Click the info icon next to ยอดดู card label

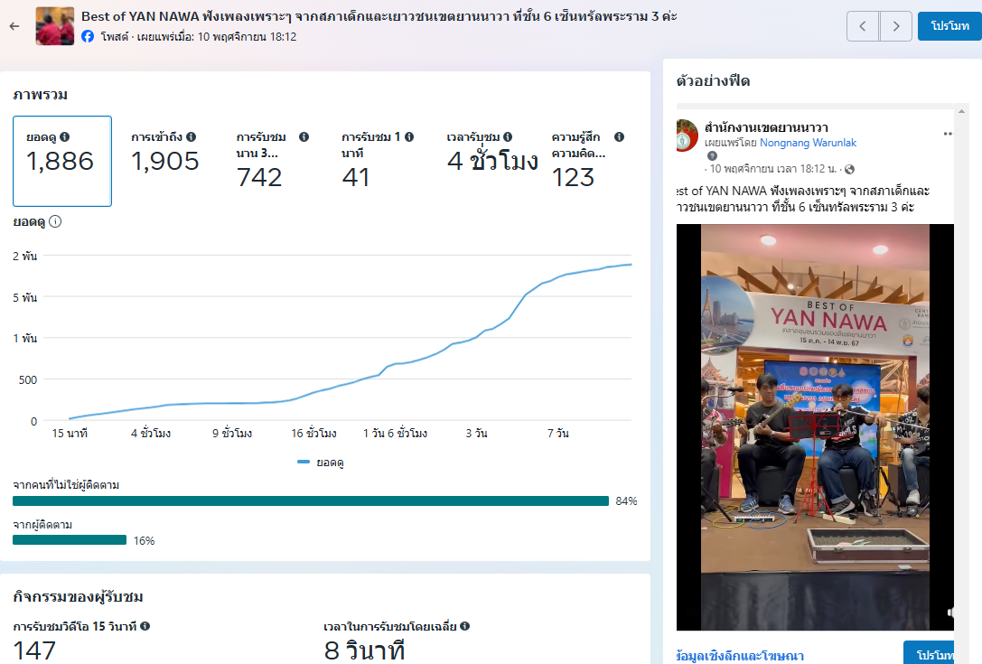pos(64,136)
